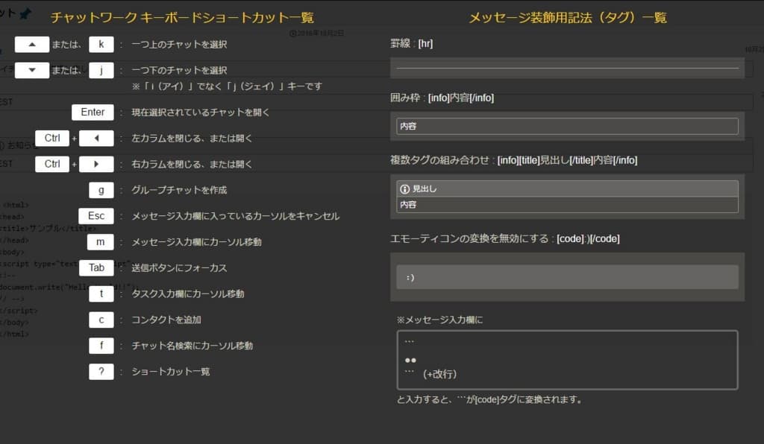Click the (+改行) text in sample box
This screenshot has height=444, width=764.
[440, 374]
